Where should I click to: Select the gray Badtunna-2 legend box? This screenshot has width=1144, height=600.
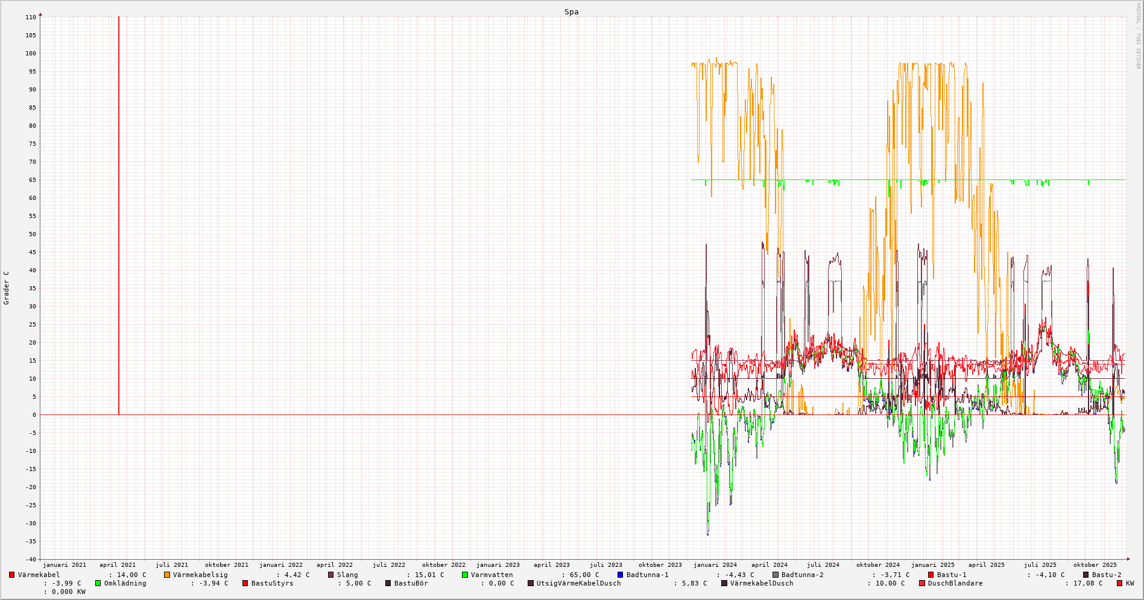point(776,575)
